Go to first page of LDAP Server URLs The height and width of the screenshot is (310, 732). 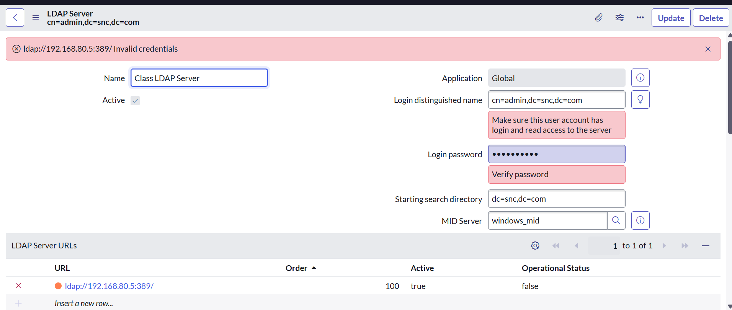(x=556, y=246)
